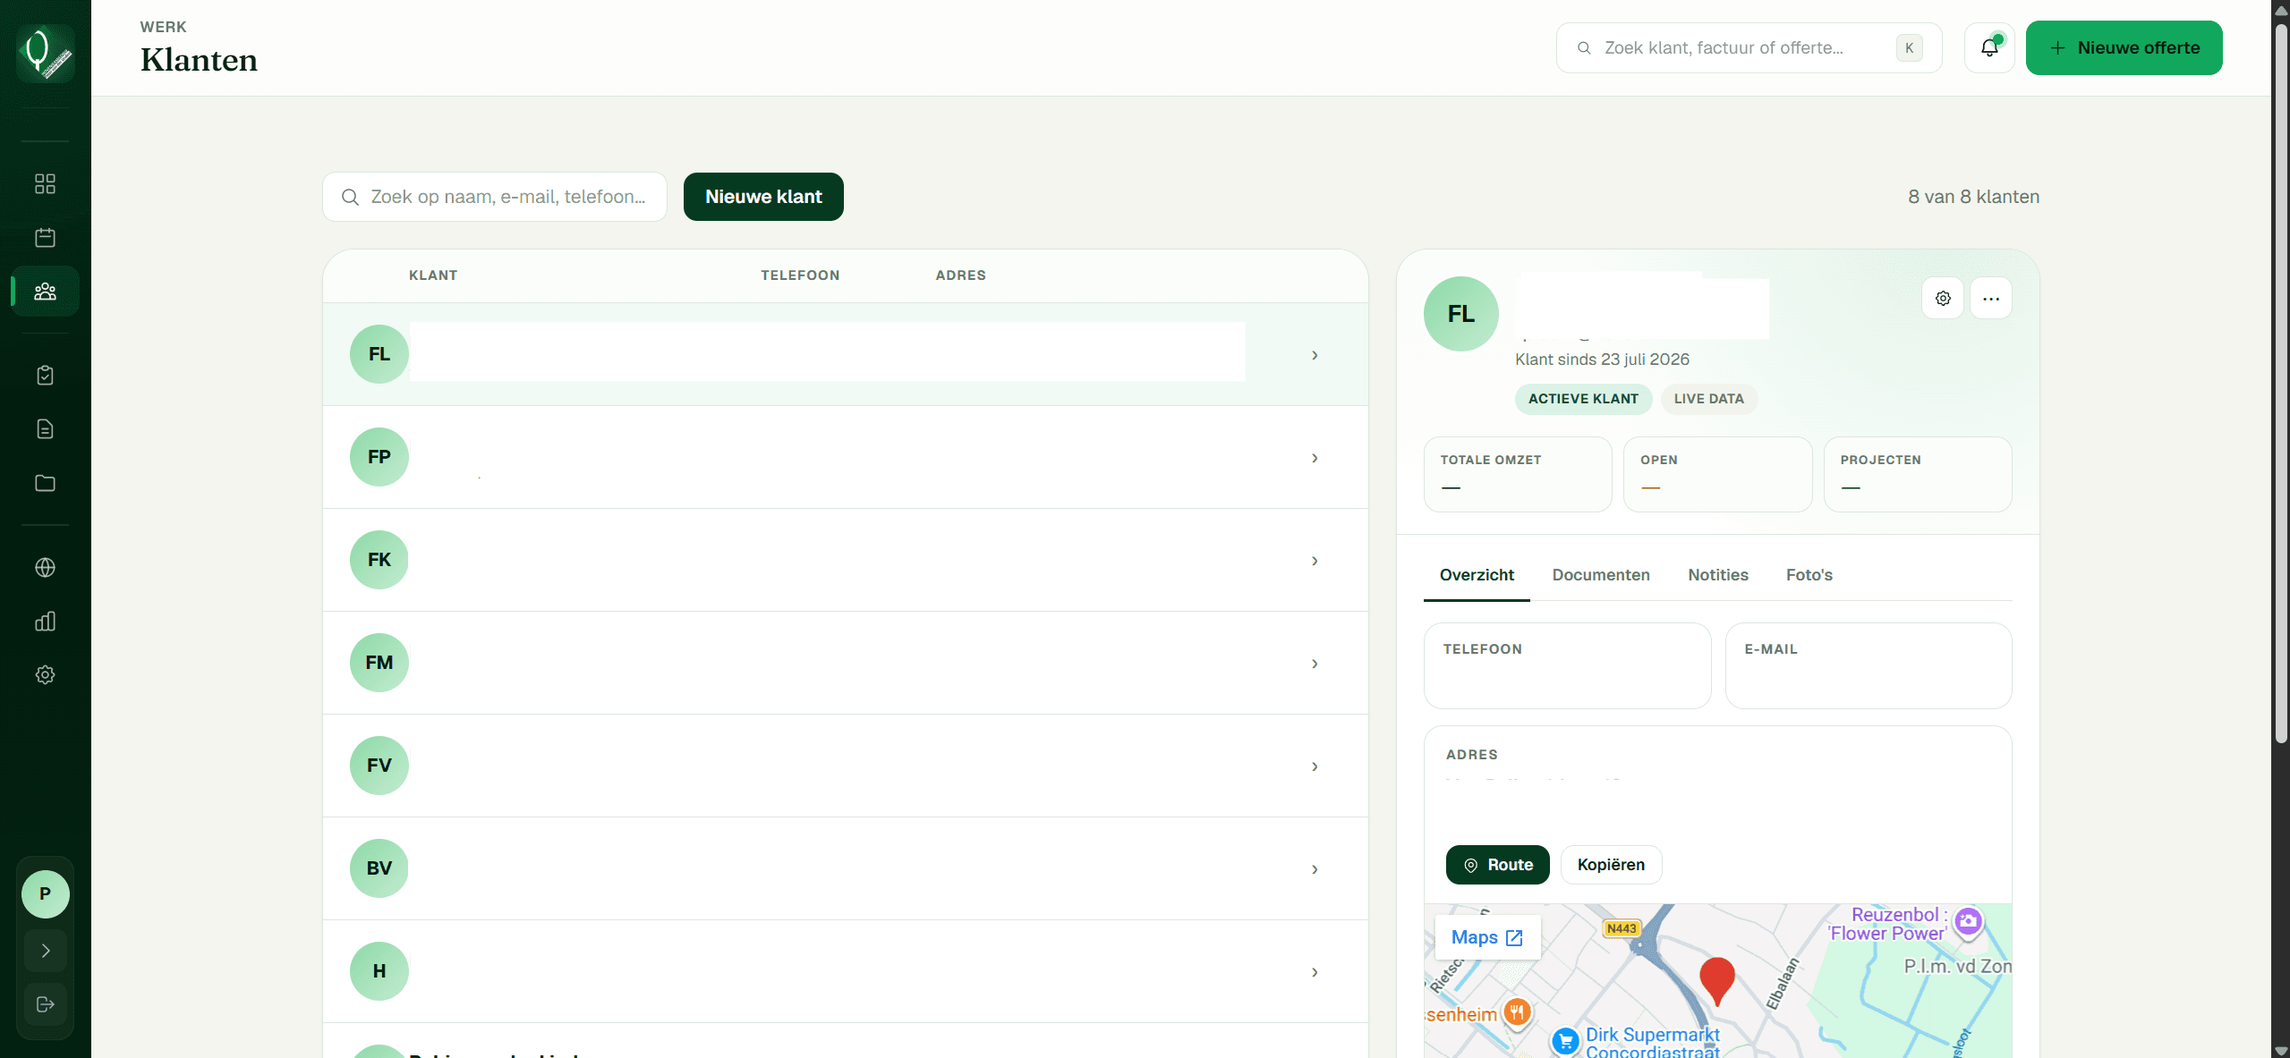Image resolution: width=2290 pixels, height=1058 pixels.
Task: Click the K shortcut key badge in search
Action: coord(1909,48)
